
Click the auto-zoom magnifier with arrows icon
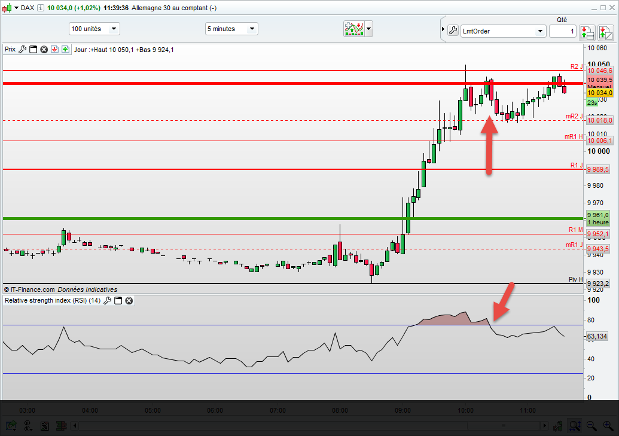point(574,426)
